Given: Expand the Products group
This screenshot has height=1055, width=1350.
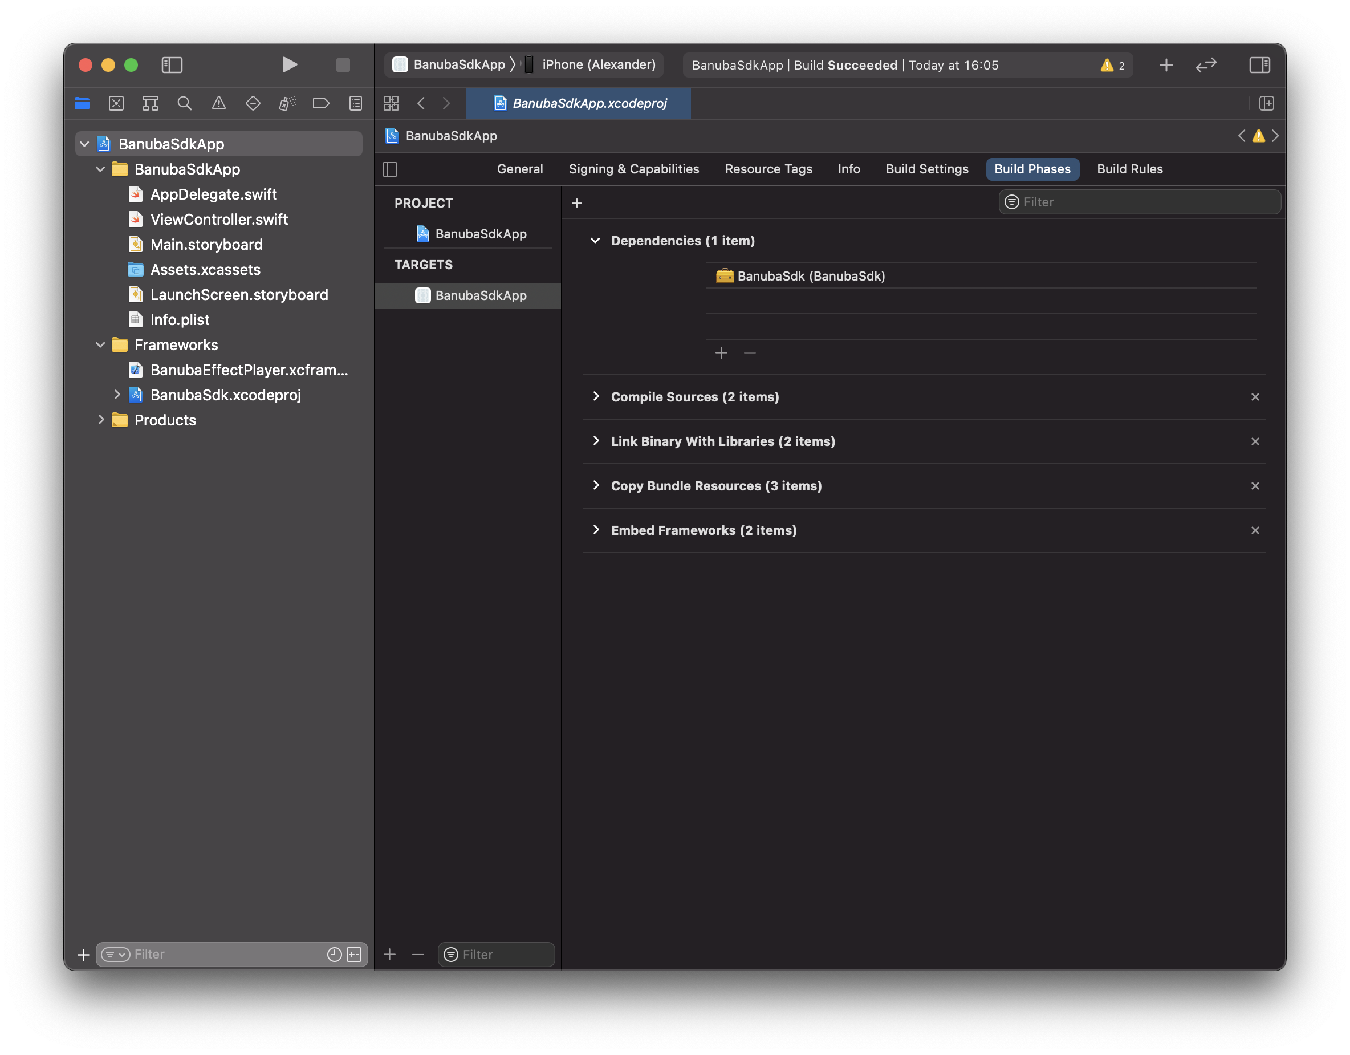Looking at the screenshot, I should pos(101,420).
